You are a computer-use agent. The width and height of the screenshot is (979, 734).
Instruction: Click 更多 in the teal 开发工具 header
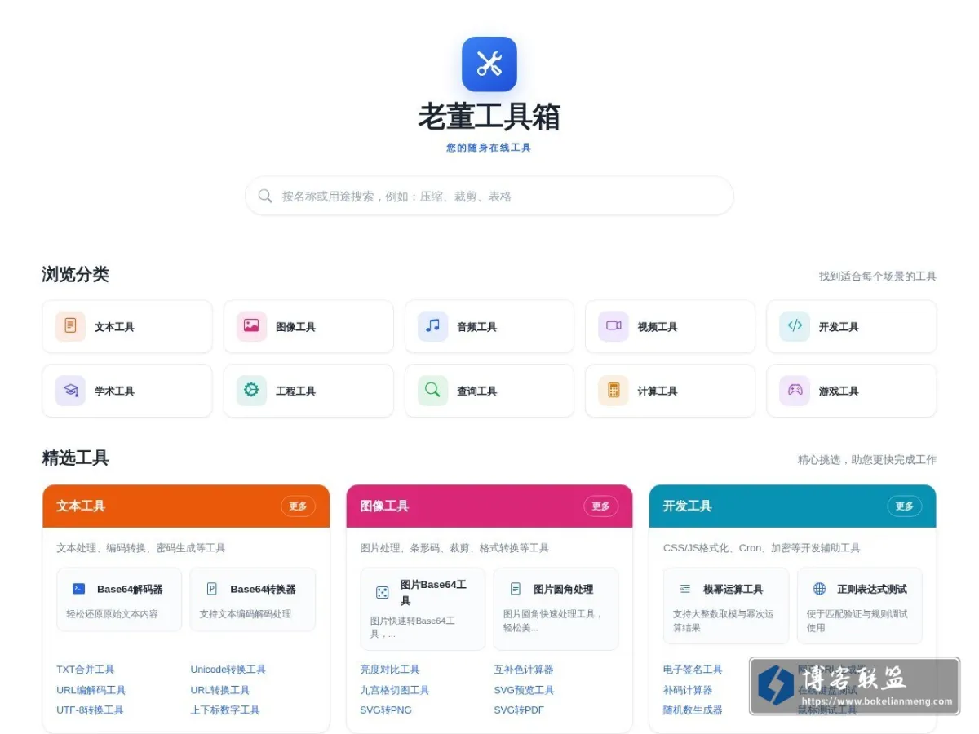click(905, 506)
